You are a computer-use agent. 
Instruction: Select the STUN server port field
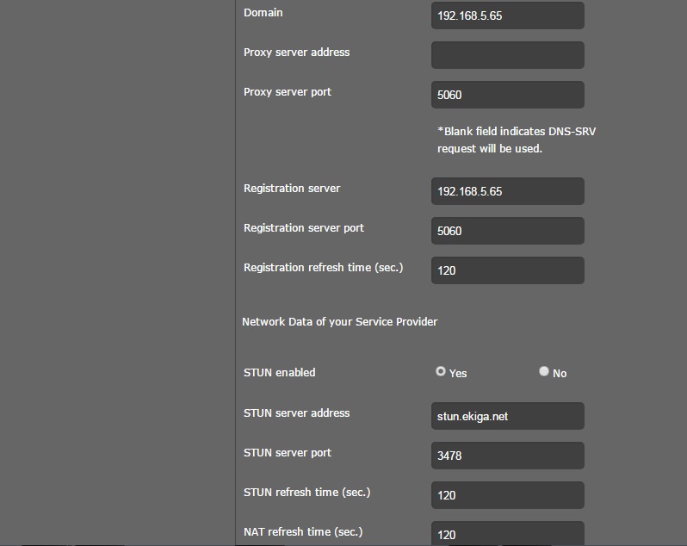tap(507, 456)
